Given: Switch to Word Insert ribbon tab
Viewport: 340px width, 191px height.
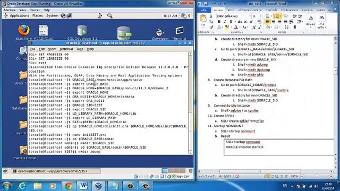Looking at the screenshot, I should tap(231, 10).
